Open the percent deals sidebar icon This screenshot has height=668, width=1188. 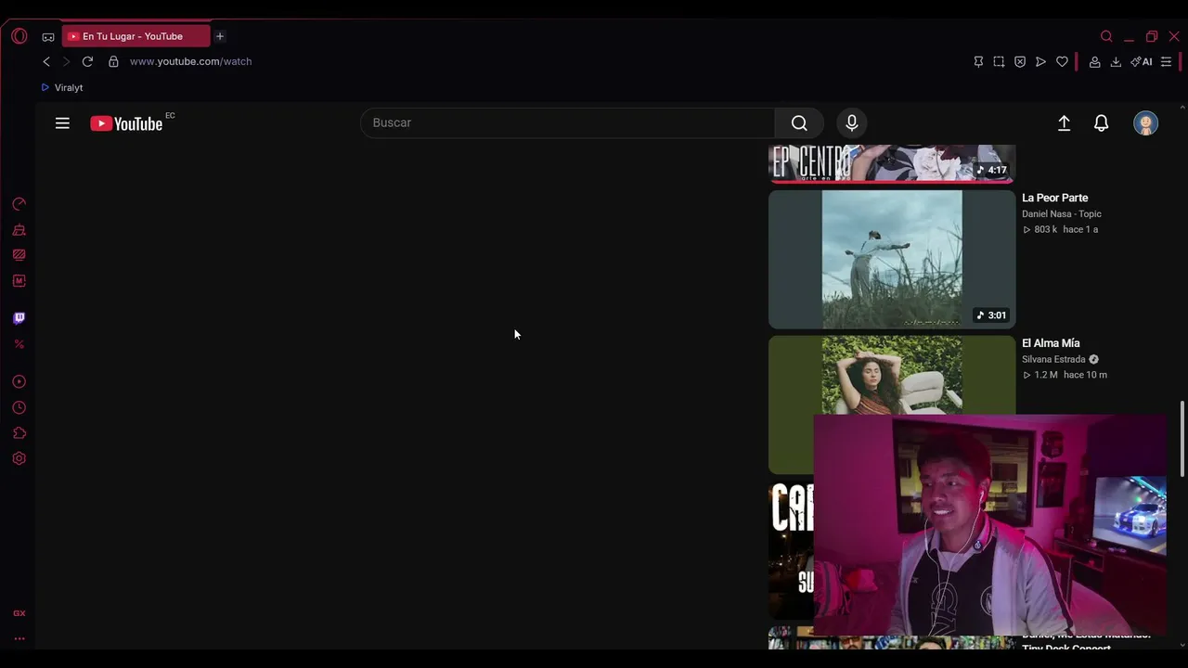(19, 344)
